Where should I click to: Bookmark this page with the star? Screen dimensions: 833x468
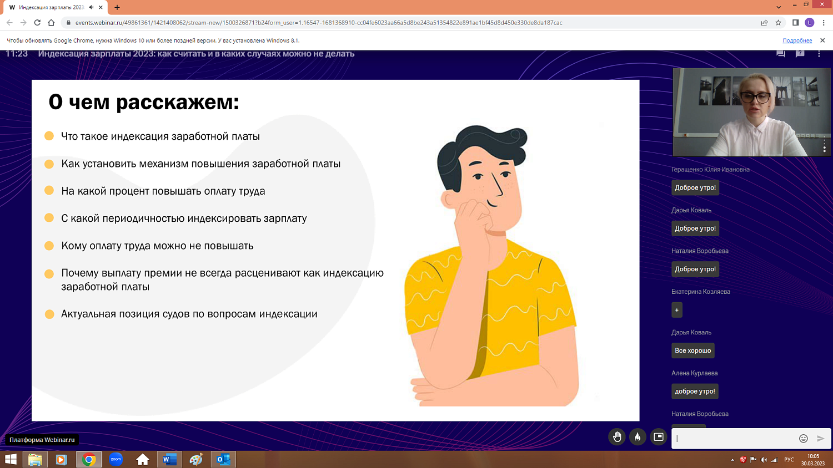pyautogui.click(x=779, y=23)
